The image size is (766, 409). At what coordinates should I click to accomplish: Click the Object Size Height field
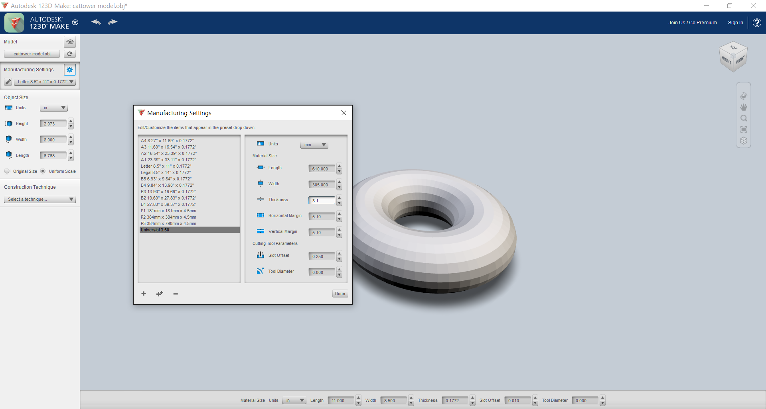click(53, 124)
